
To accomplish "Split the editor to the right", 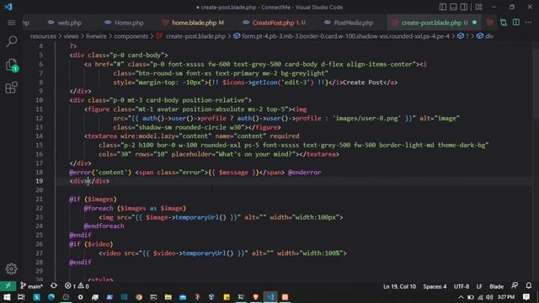I will click(516, 23).
